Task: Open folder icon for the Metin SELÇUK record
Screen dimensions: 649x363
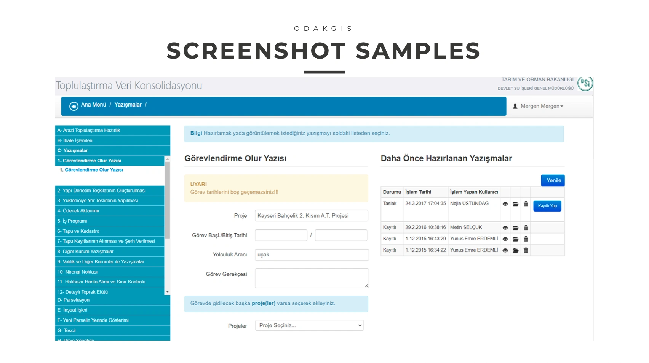Action: 515,228
